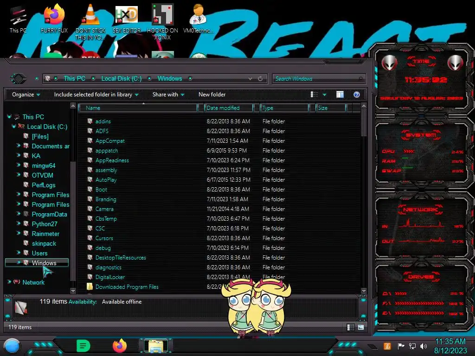475x356 pixels.
Task: Open Include selected folder in library dropdown
Action: [96, 95]
